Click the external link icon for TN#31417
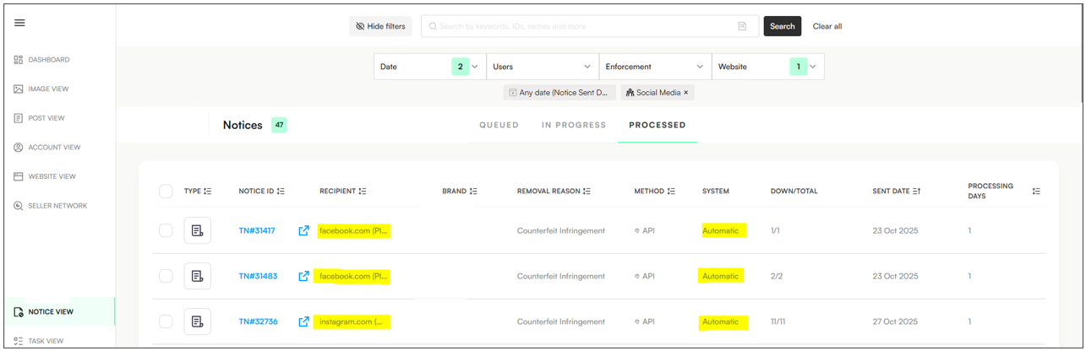The image size is (1086, 351). [x=303, y=230]
